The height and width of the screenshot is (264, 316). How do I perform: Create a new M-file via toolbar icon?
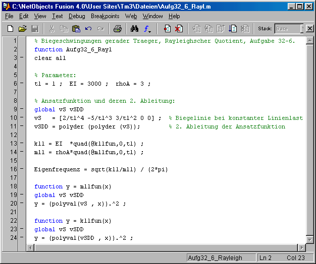10,29
